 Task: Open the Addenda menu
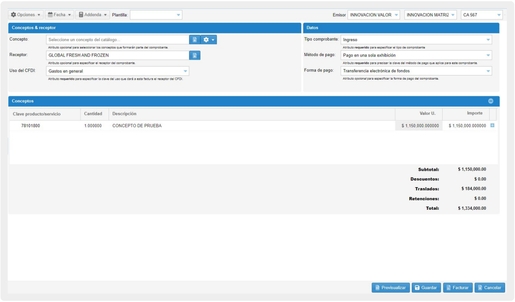pyautogui.click(x=92, y=15)
